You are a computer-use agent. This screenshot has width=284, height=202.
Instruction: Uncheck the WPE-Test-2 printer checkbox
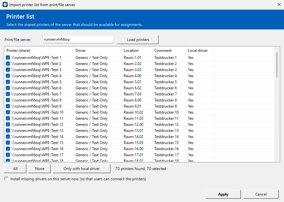(8, 64)
